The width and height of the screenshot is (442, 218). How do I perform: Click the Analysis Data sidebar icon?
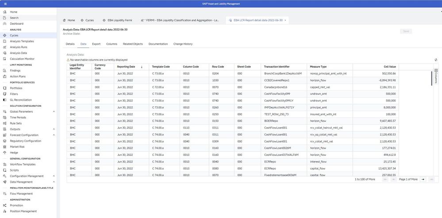pyautogui.click(x=4, y=53)
